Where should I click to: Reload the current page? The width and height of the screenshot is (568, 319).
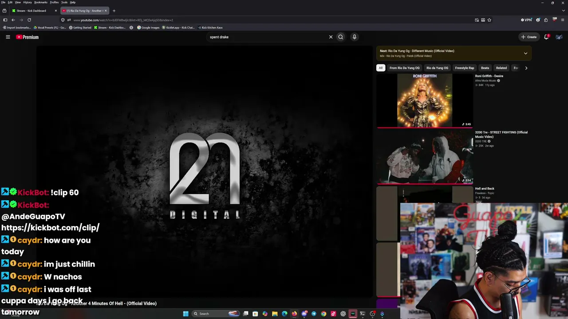(x=29, y=20)
